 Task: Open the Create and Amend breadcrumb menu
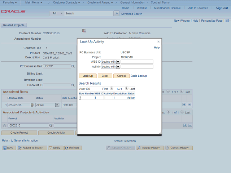point(100,3)
